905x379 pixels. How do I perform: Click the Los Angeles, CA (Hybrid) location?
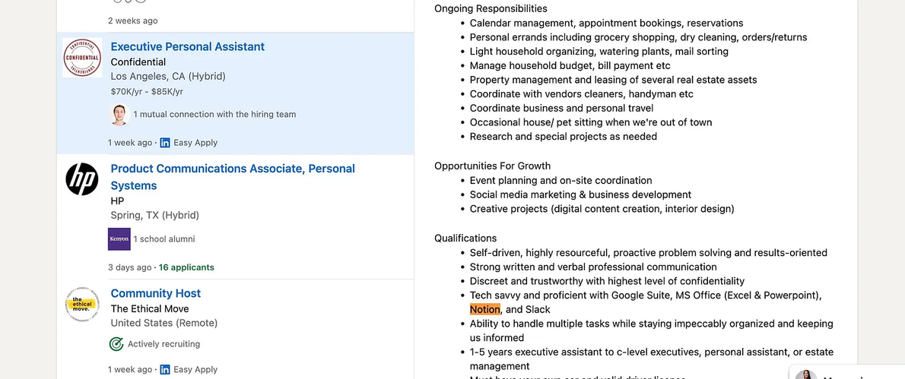tap(168, 76)
